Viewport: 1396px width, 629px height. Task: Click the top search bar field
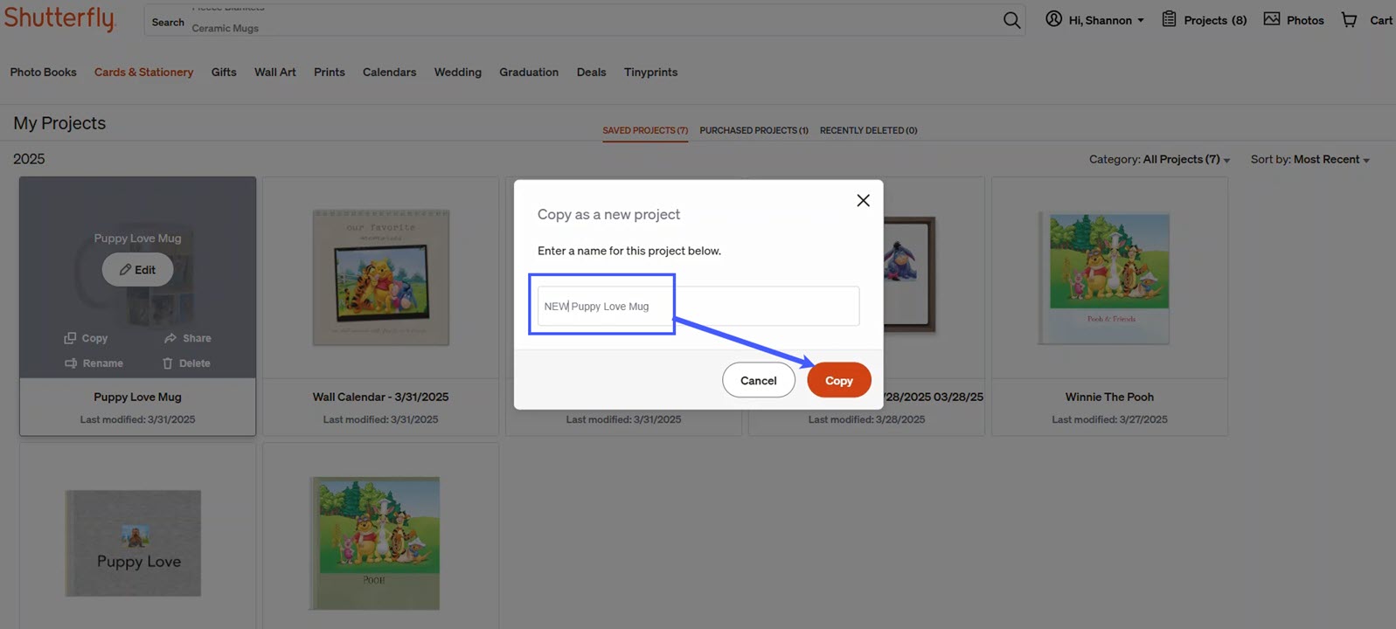pos(584,21)
